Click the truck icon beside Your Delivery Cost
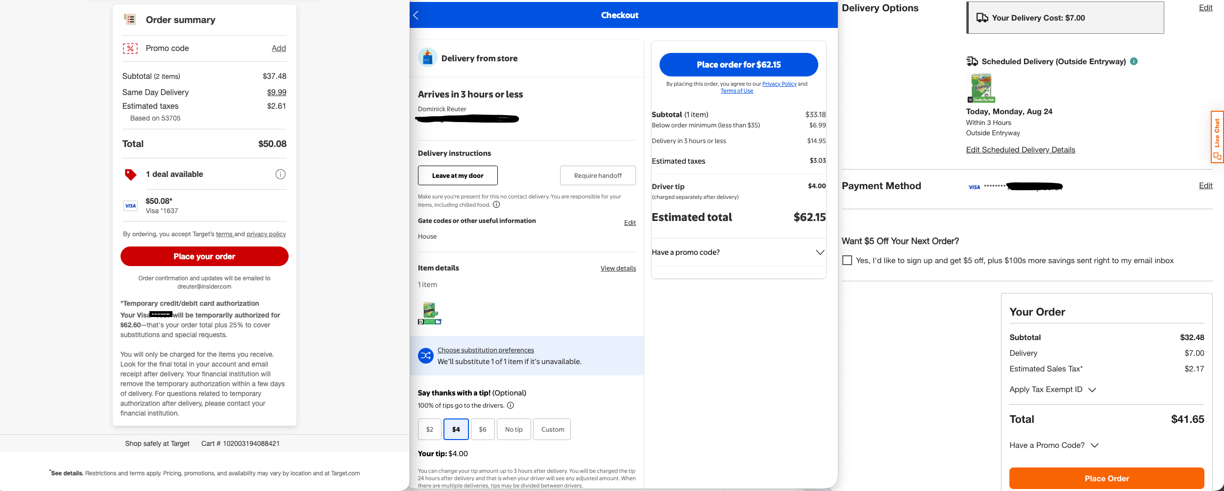1224x491 pixels. pyautogui.click(x=982, y=18)
